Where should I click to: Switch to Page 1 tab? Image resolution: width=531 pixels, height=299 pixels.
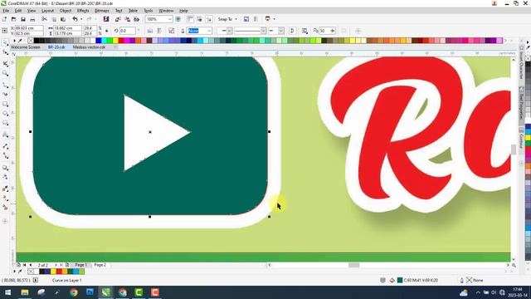coord(80,265)
